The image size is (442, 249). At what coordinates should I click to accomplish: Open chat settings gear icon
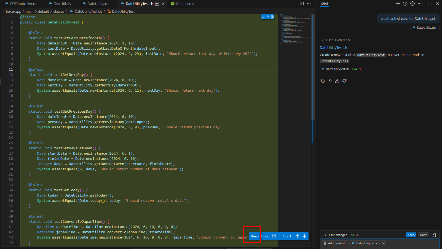(x=412, y=4)
